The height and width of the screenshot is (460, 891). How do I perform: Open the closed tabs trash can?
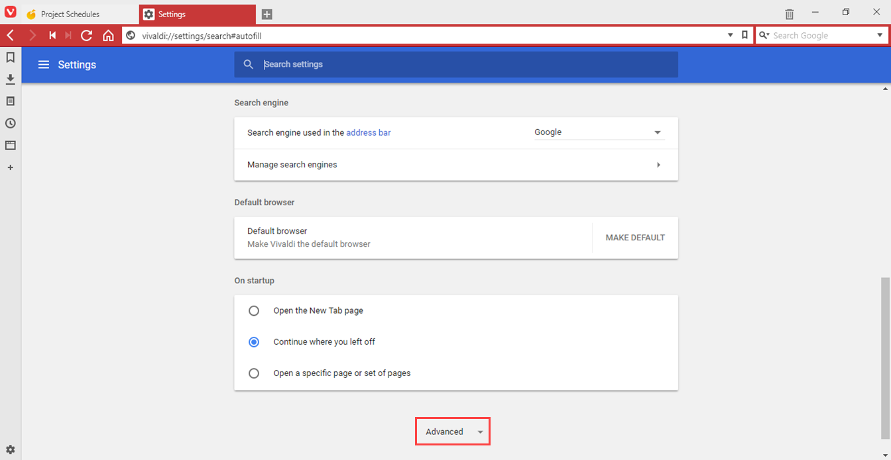(790, 14)
